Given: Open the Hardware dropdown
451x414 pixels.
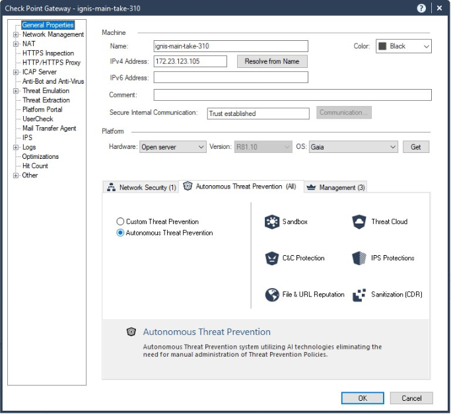Looking at the screenshot, I should tap(173, 147).
